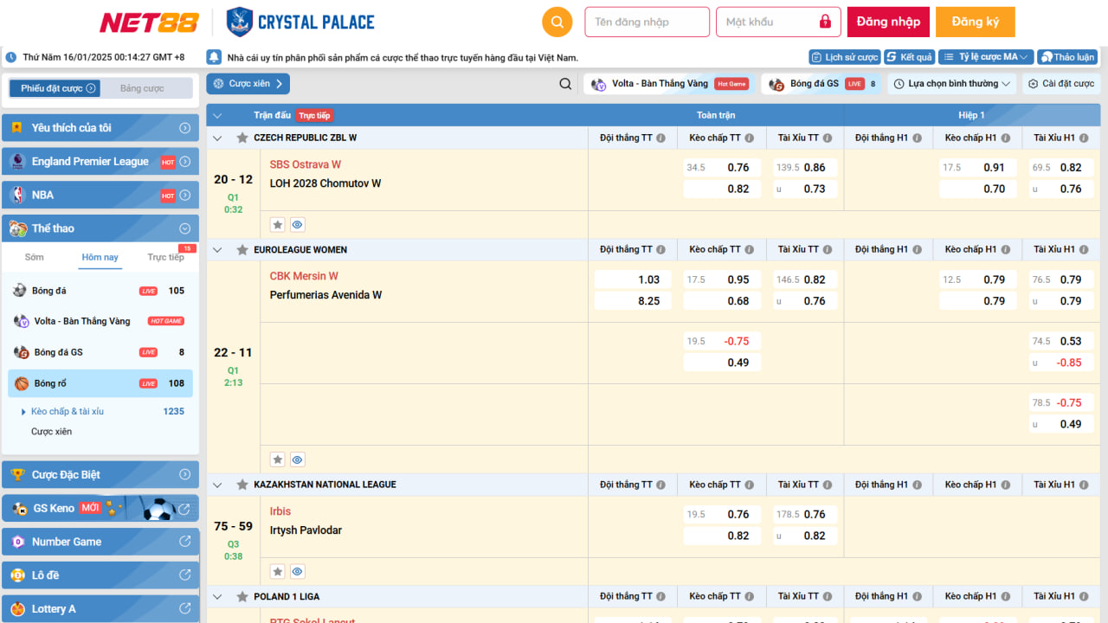Viewport: 1108px width, 623px height.
Task: Click info icon beside Đội thắng TT
Action: click(661, 138)
